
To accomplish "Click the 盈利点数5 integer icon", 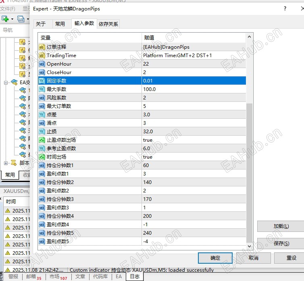I will pyautogui.click(x=42, y=242).
